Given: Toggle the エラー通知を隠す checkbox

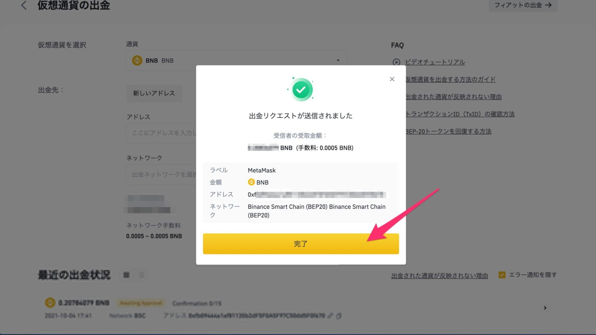Looking at the screenshot, I should point(502,275).
